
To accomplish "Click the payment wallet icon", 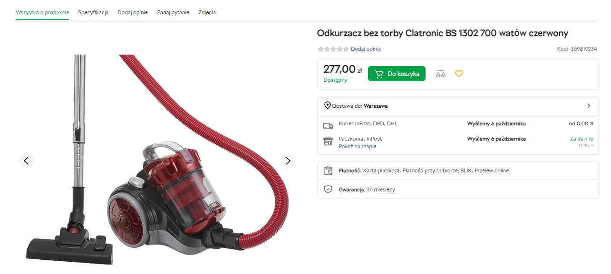I will 328,170.
